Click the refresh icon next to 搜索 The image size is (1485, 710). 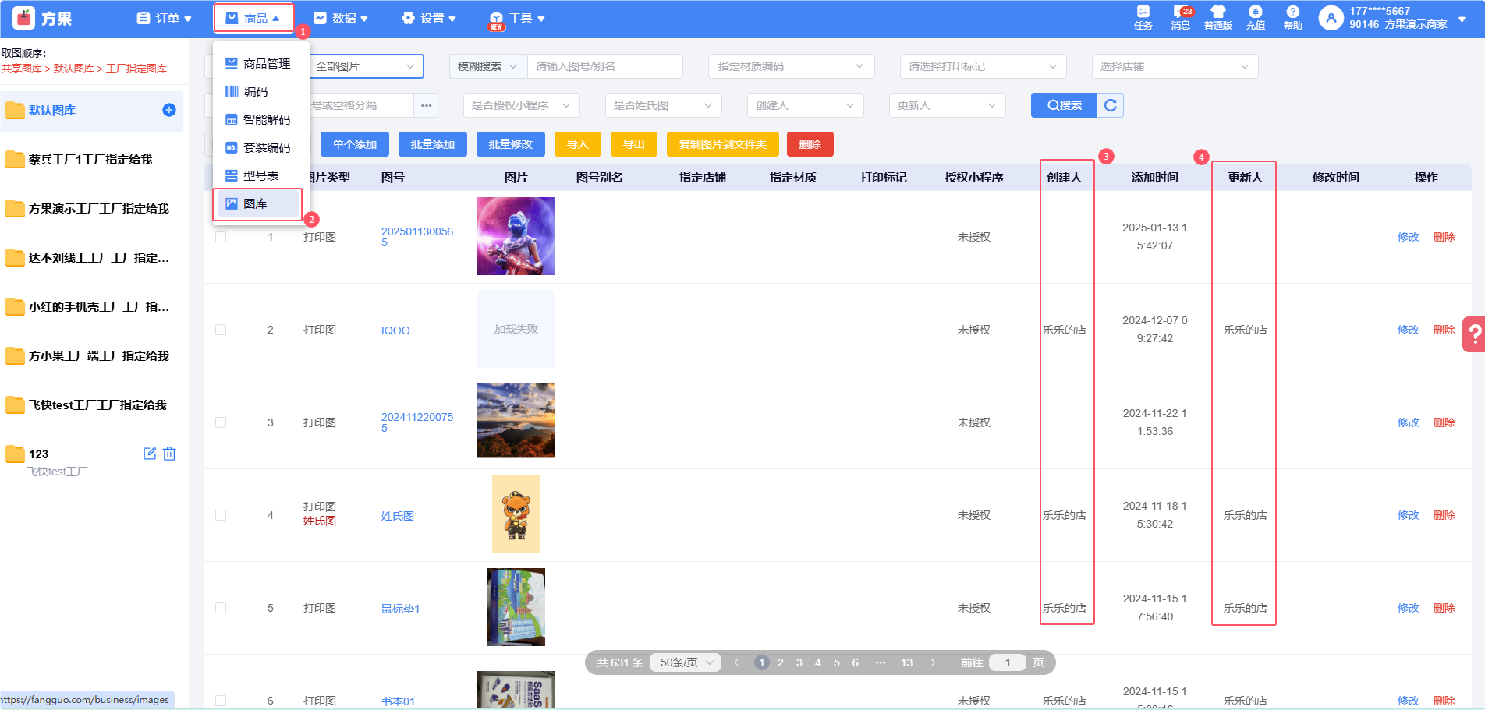pyautogui.click(x=1110, y=105)
